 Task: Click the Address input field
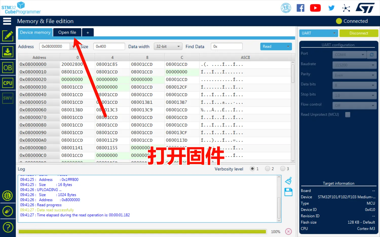(54, 47)
